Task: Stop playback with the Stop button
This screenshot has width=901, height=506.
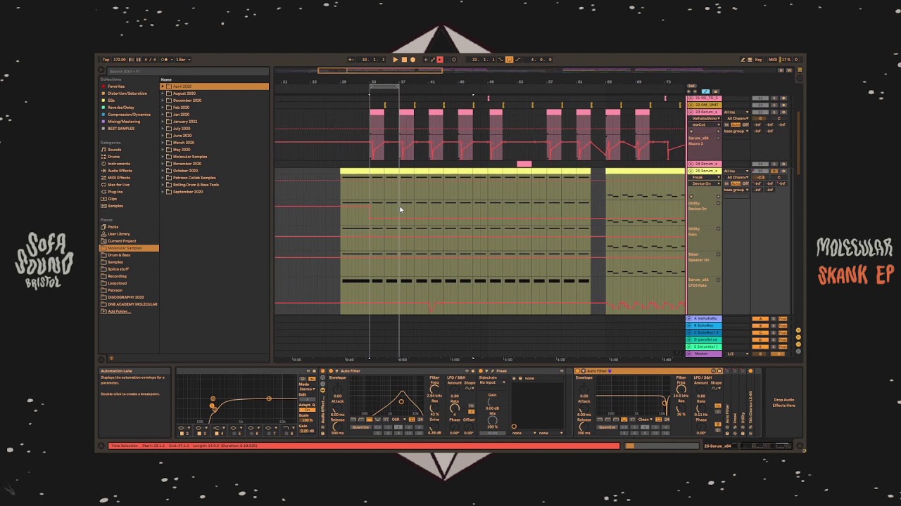Action: [404, 60]
